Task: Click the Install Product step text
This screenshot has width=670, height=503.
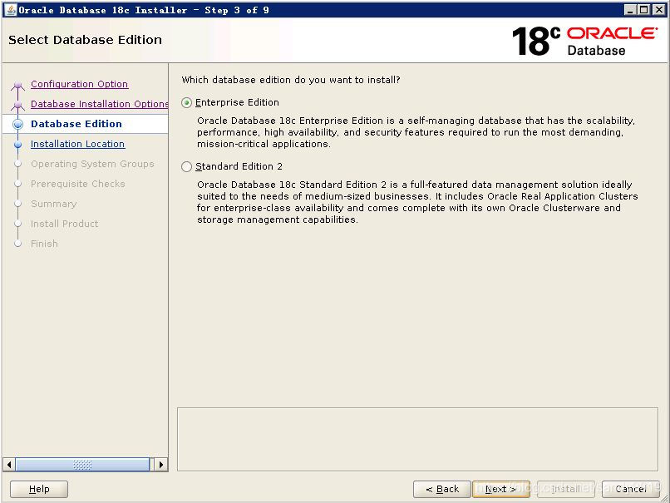Action: 64,224
